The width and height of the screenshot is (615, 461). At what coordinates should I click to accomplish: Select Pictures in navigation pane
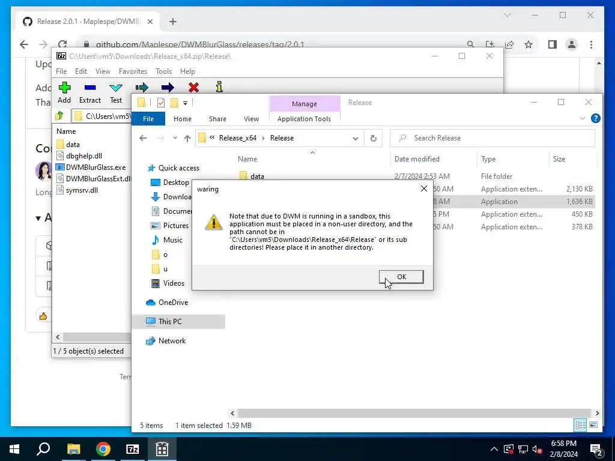[x=170, y=226]
